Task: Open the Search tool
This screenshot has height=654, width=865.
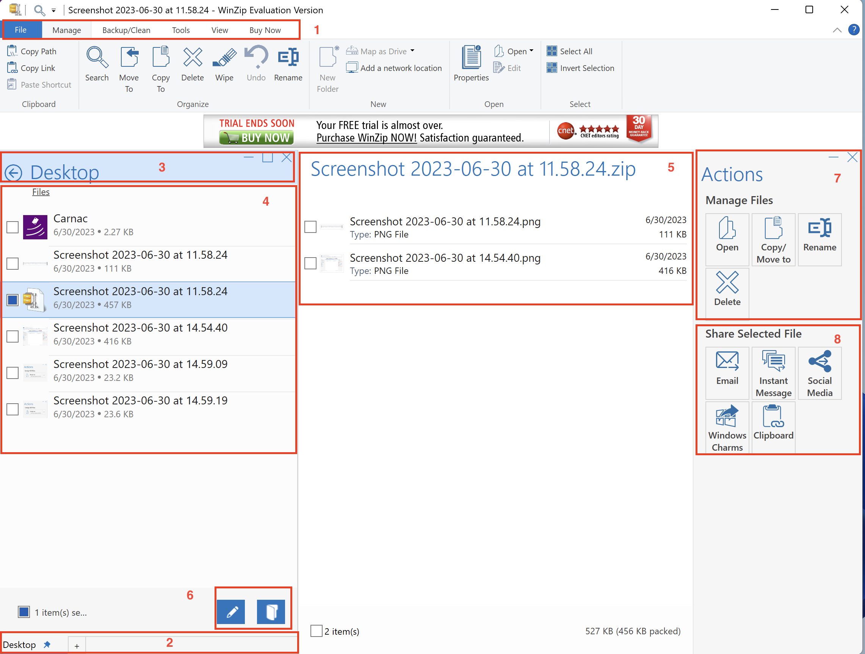Action: pos(97,64)
